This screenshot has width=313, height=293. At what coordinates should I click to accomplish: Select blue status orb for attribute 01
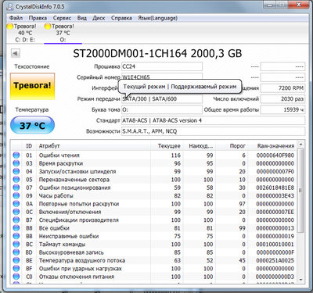(x=16, y=155)
